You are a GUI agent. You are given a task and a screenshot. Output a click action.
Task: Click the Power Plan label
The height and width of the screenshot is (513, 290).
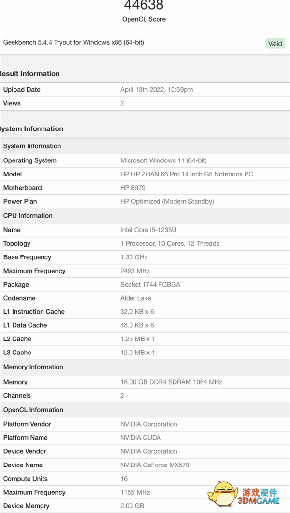pyautogui.click(x=20, y=202)
